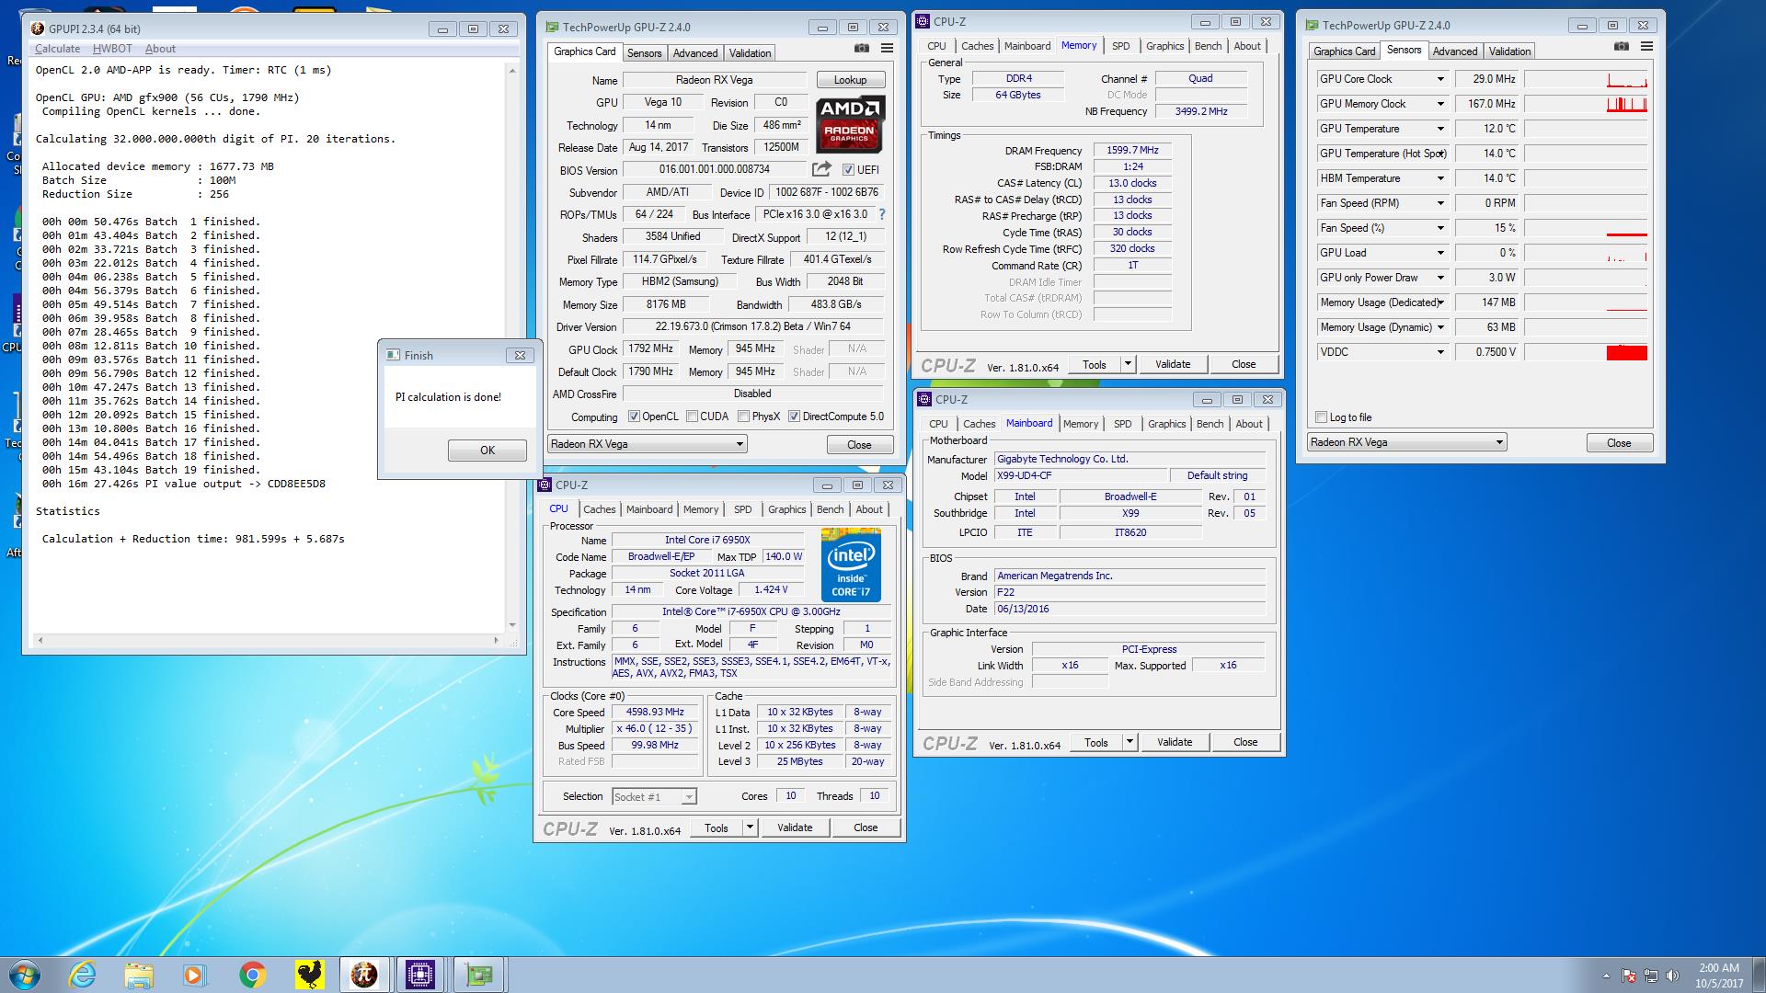Switch to CPU-Z from the taskbar
The image size is (1766, 993).
tap(420, 975)
